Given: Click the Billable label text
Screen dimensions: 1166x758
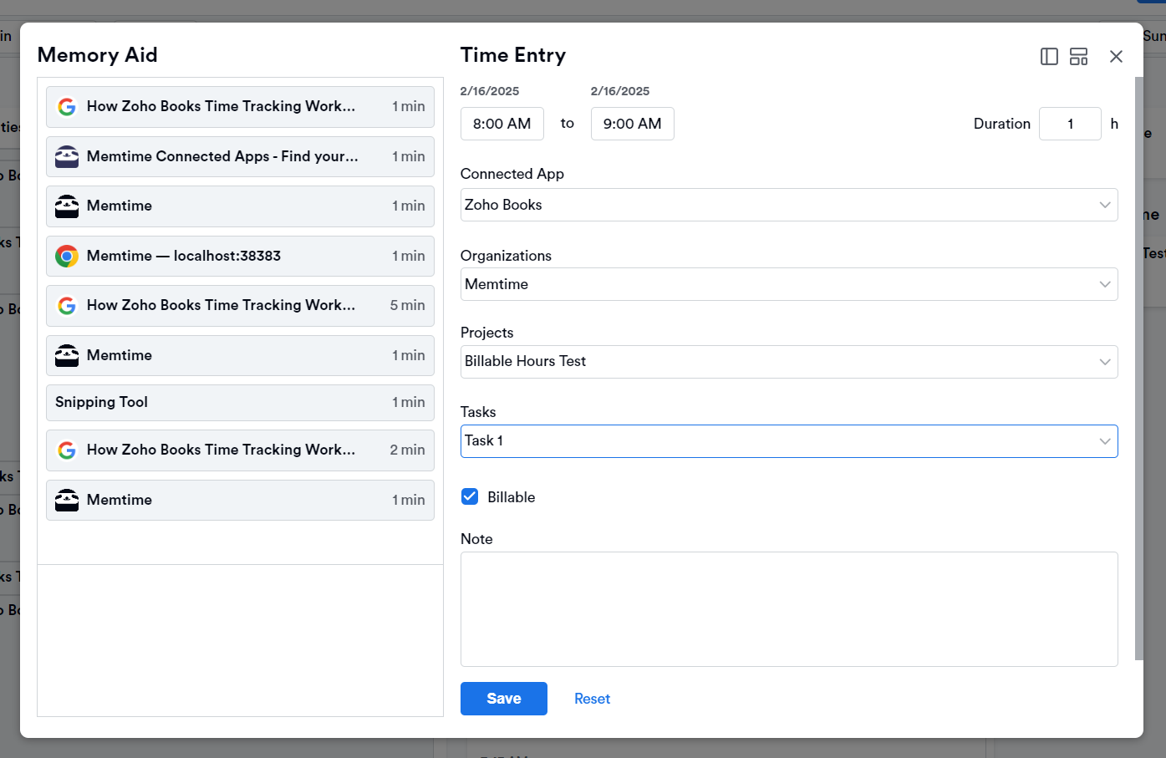Looking at the screenshot, I should (x=511, y=497).
